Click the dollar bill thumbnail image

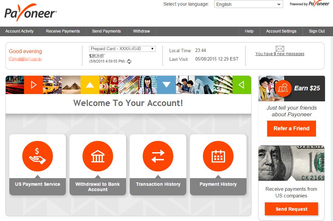tap(291, 163)
